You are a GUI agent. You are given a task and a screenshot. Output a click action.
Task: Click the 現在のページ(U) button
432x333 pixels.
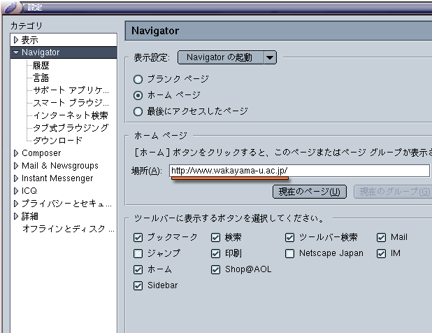click(x=310, y=192)
